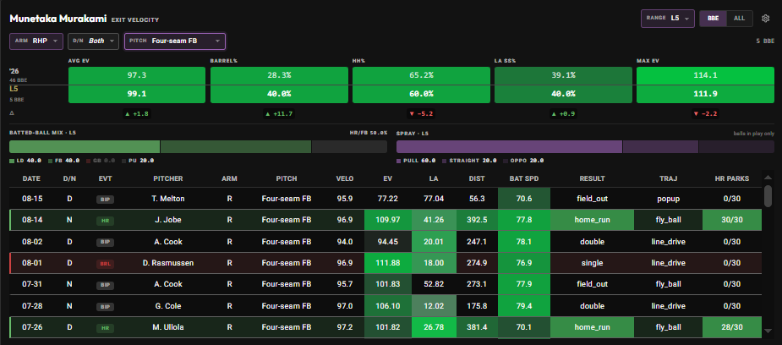Click the BIP badge in the 07-31 row
This screenshot has height=345, width=782.
click(x=105, y=285)
